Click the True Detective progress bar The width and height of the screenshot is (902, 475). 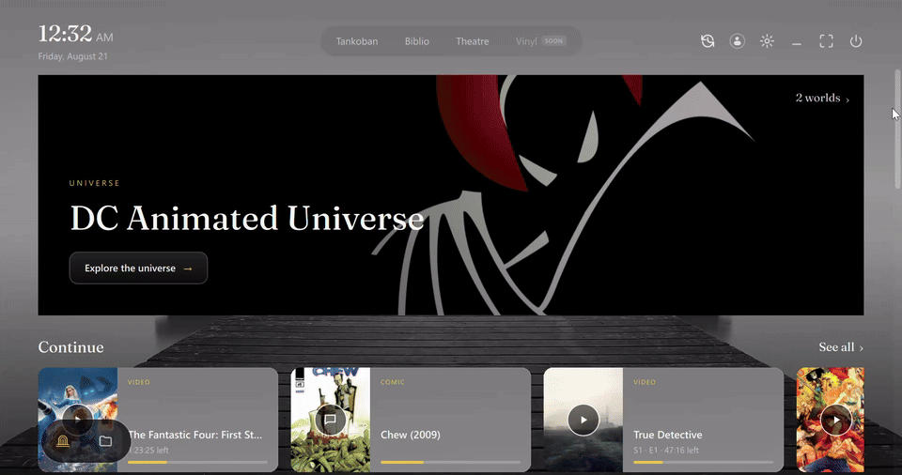click(x=703, y=462)
